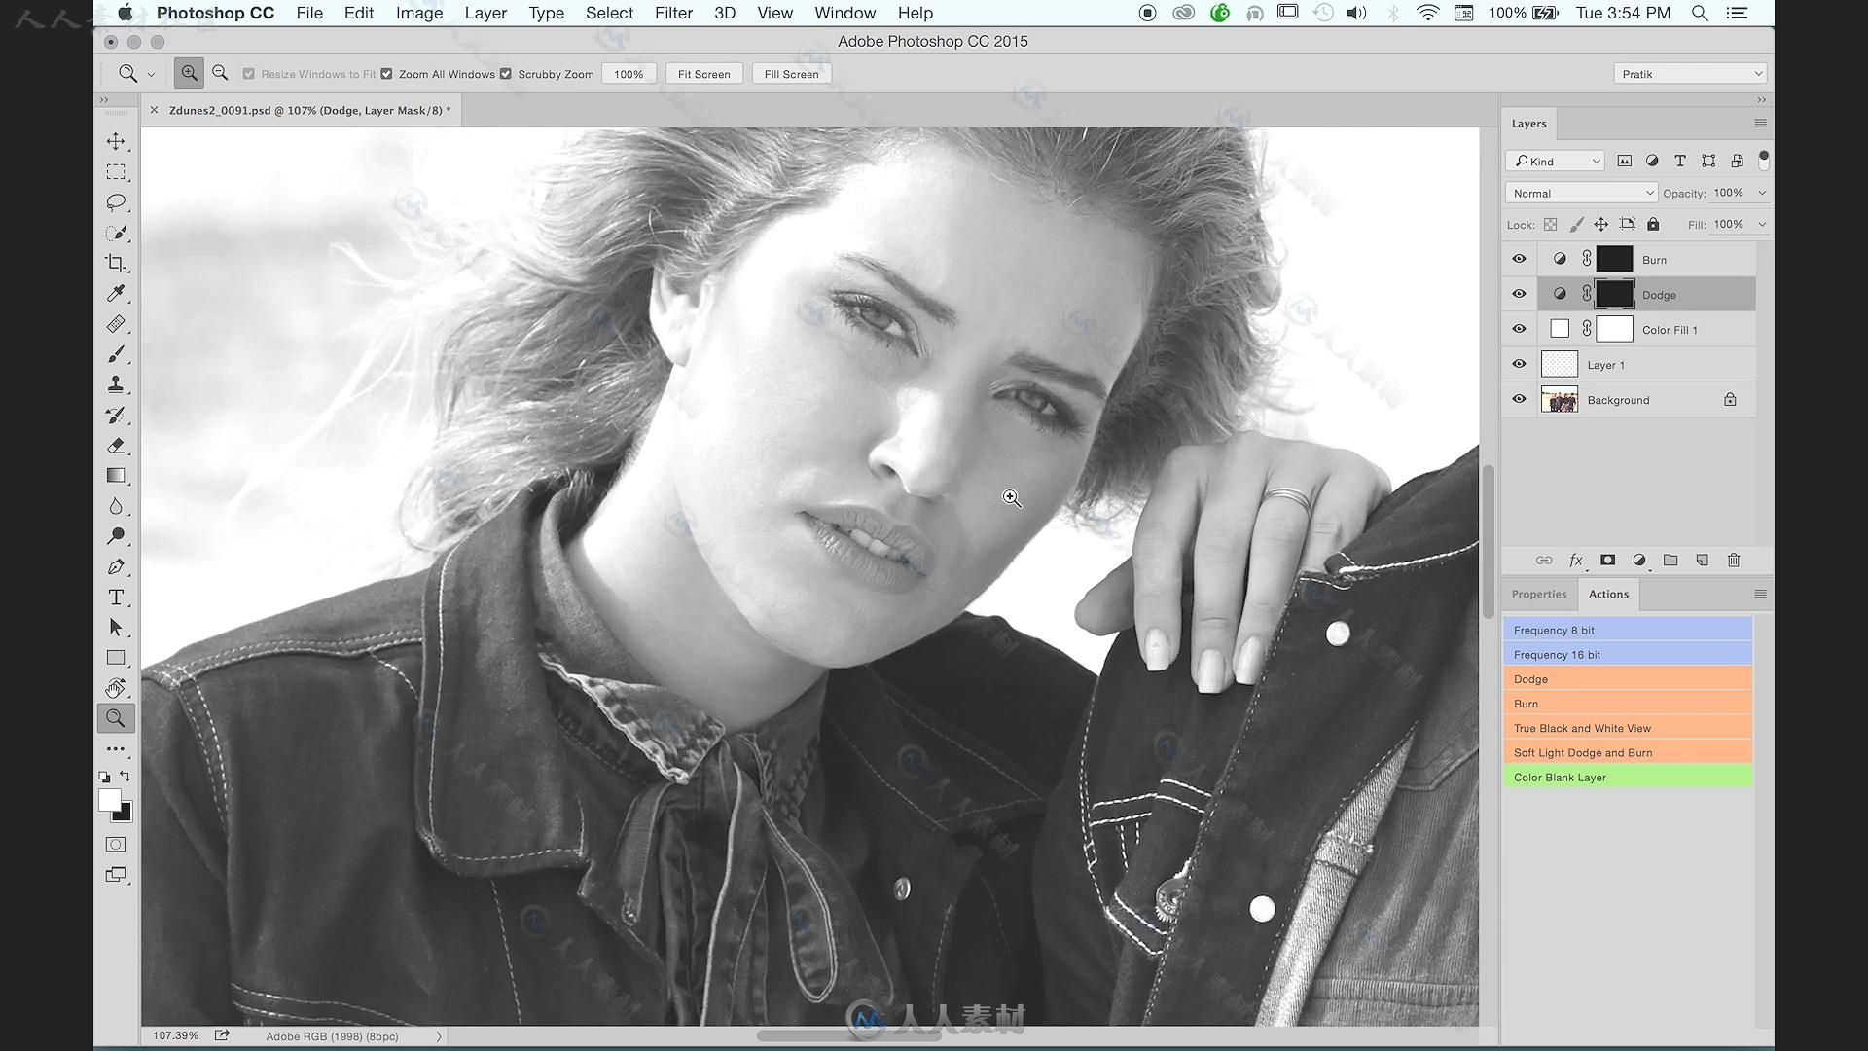Toggle Scrubby Zoom checkbox
The width and height of the screenshot is (1868, 1051).
506,74
